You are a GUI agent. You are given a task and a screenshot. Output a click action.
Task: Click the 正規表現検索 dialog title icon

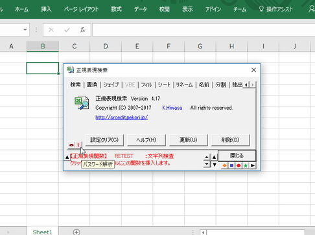70,70
